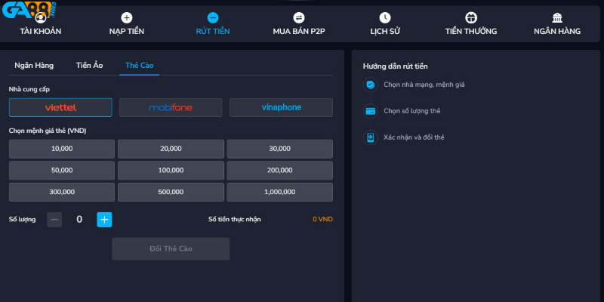
Task: Open the NGÂN HÀNG menu label
Action: click(x=557, y=32)
